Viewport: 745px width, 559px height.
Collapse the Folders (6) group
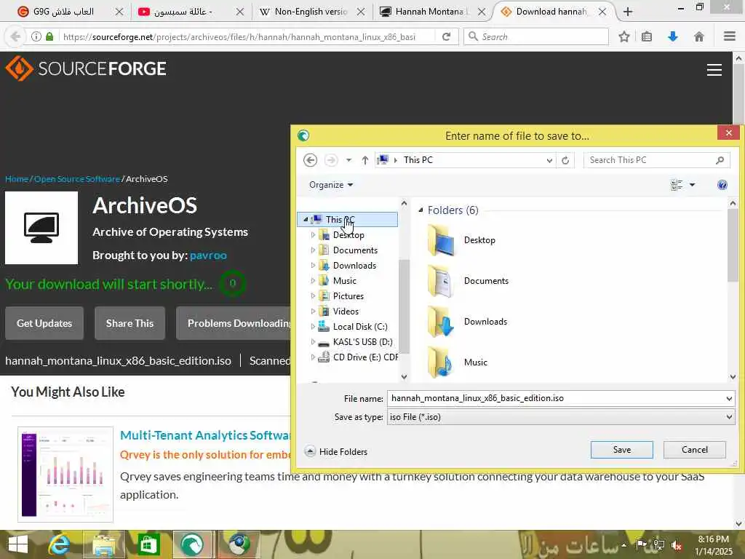(x=421, y=210)
